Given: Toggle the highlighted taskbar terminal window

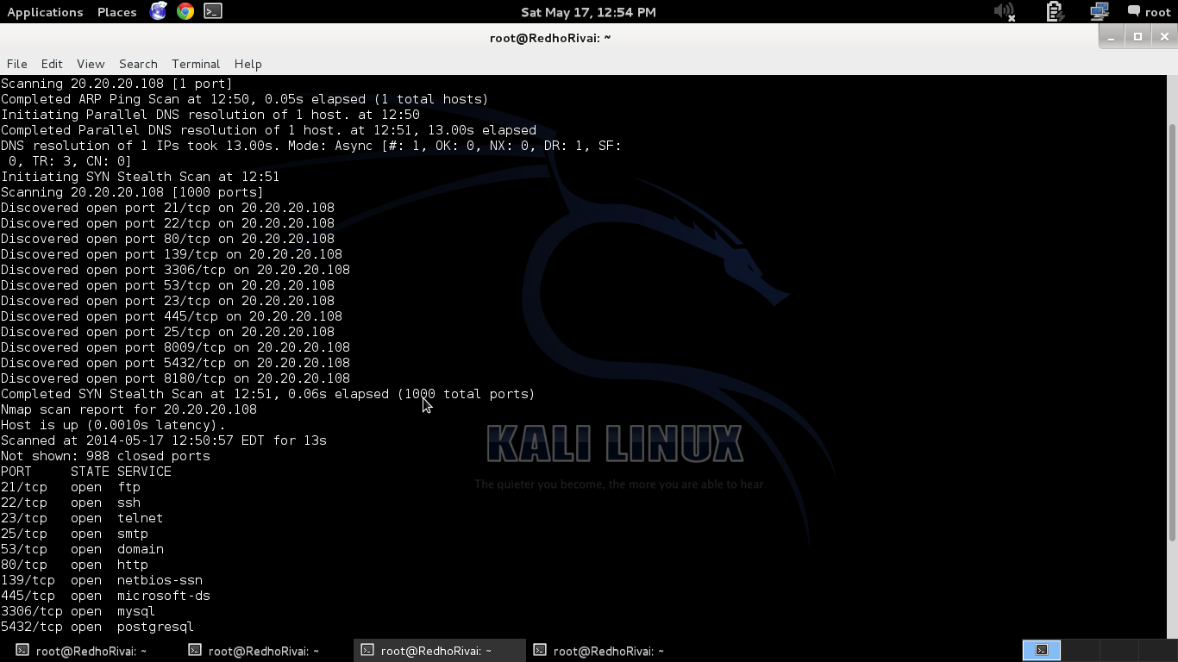Looking at the screenshot, I should point(435,650).
